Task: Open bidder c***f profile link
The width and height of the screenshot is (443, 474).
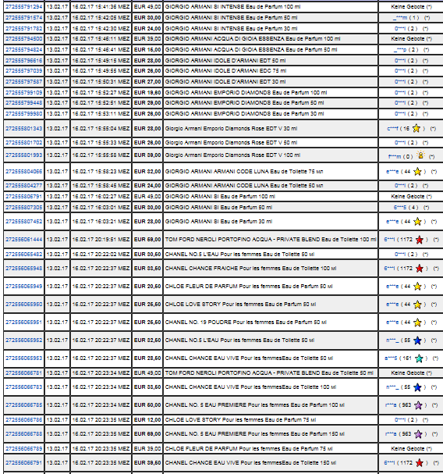Action: (x=392, y=129)
